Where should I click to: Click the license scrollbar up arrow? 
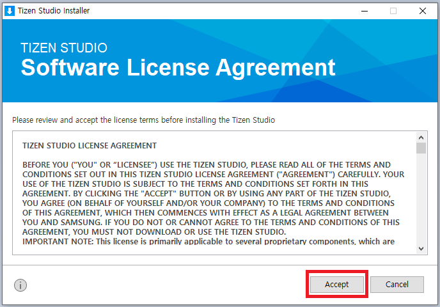[x=421, y=138]
